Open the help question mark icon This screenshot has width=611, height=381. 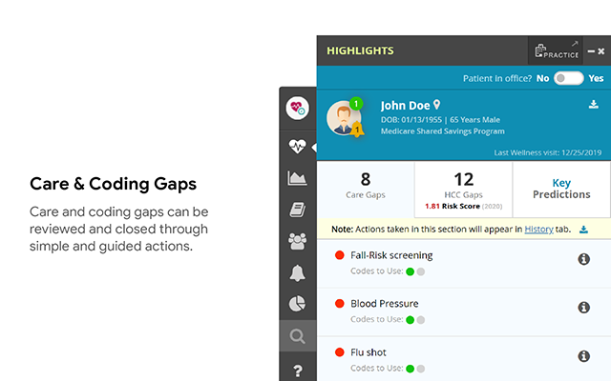tap(297, 370)
